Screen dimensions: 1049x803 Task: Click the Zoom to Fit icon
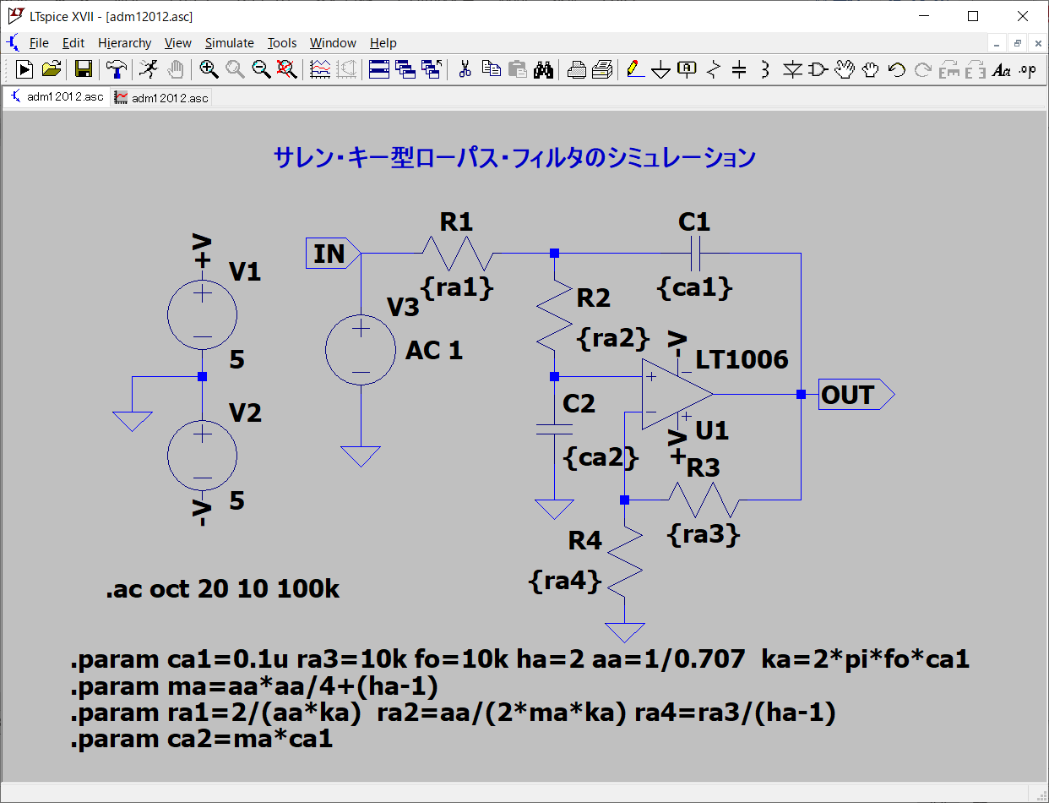(287, 69)
